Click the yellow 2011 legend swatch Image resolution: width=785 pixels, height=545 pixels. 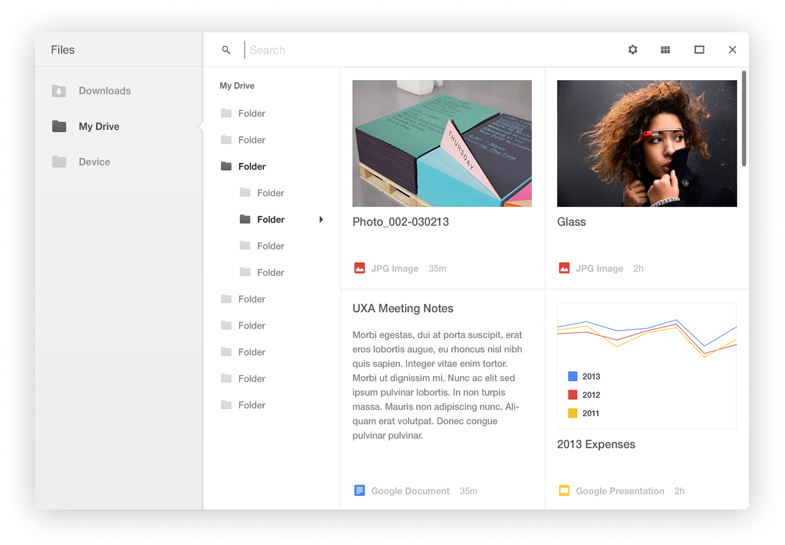click(573, 413)
